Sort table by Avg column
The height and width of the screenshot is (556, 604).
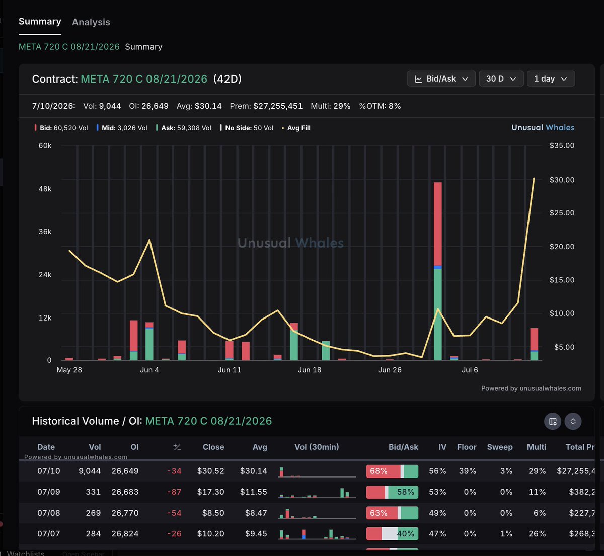[260, 447]
